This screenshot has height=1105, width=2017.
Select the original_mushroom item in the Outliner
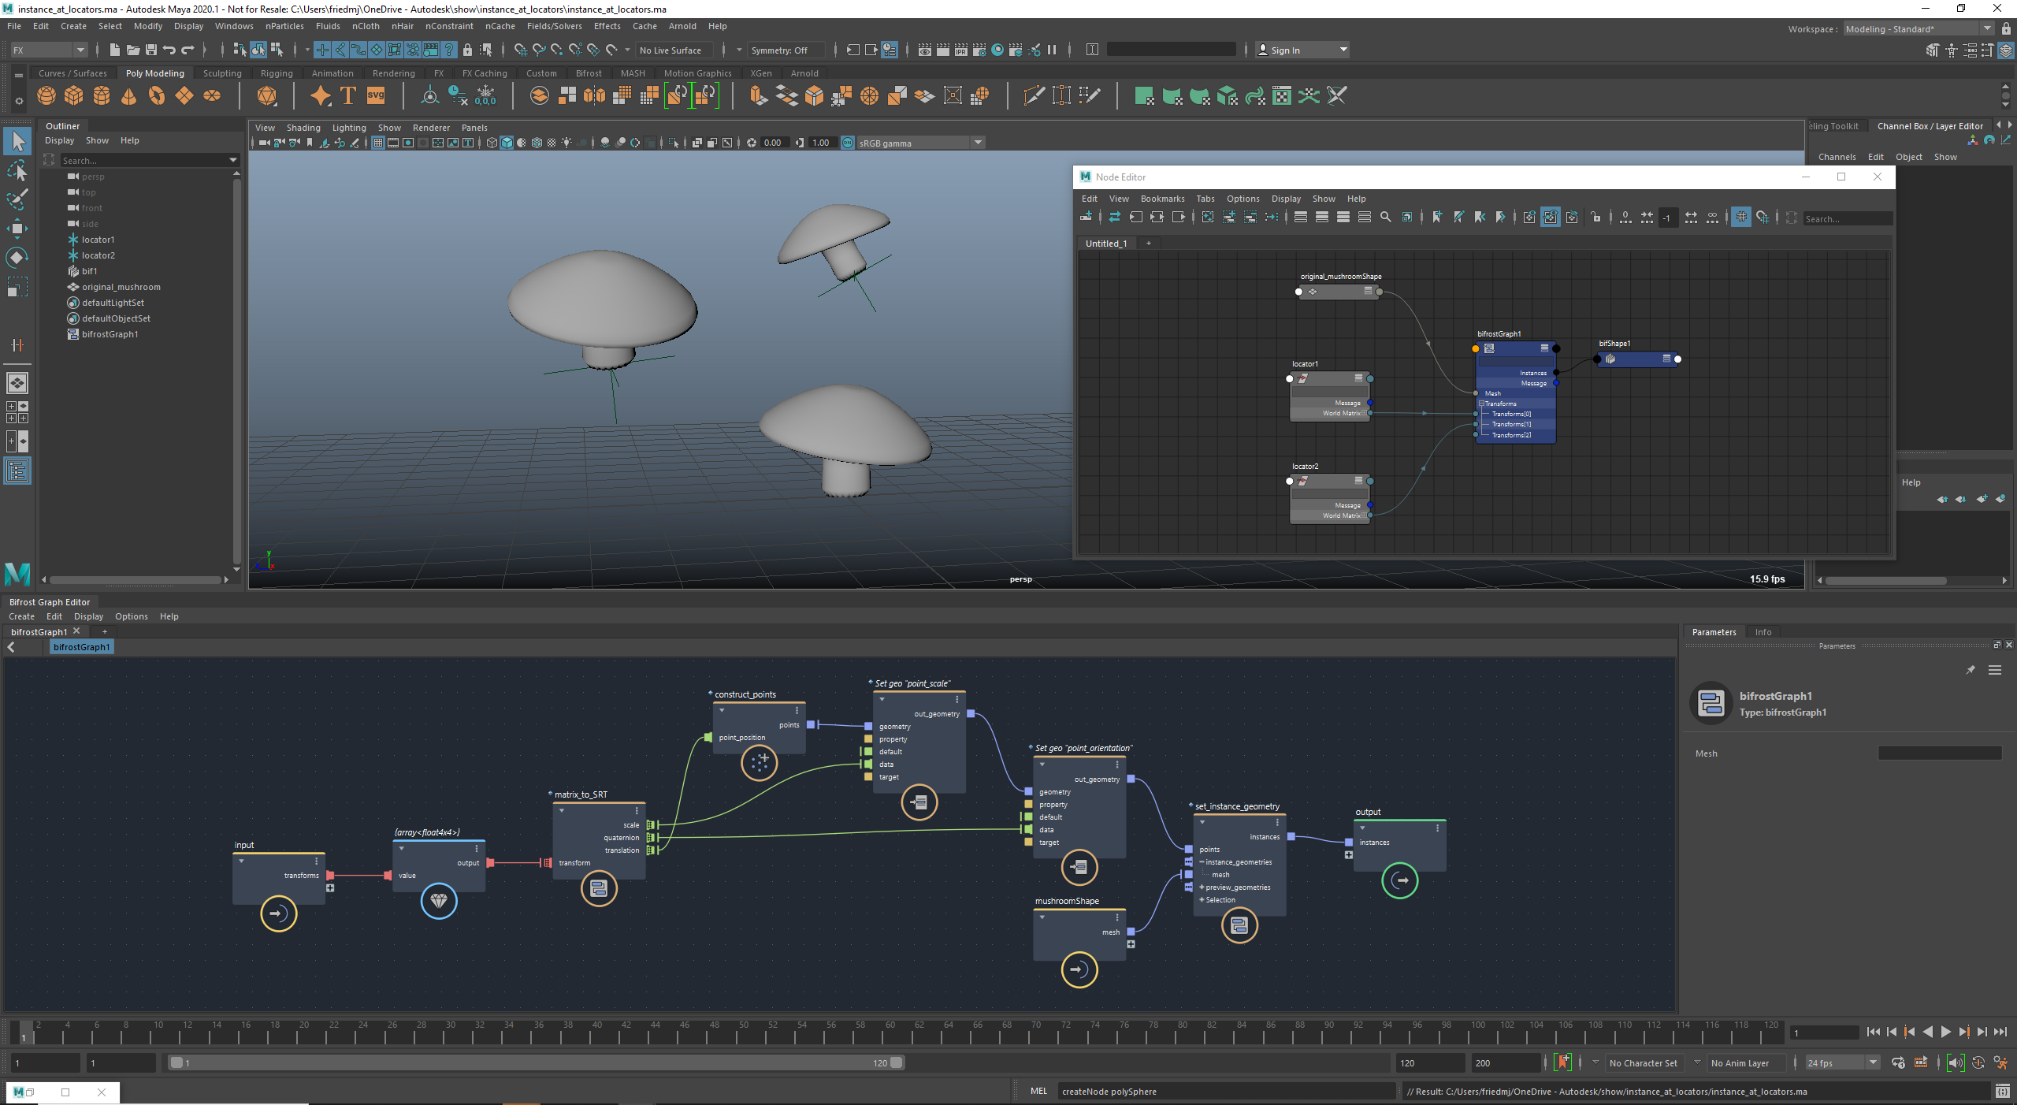tap(121, 287)
